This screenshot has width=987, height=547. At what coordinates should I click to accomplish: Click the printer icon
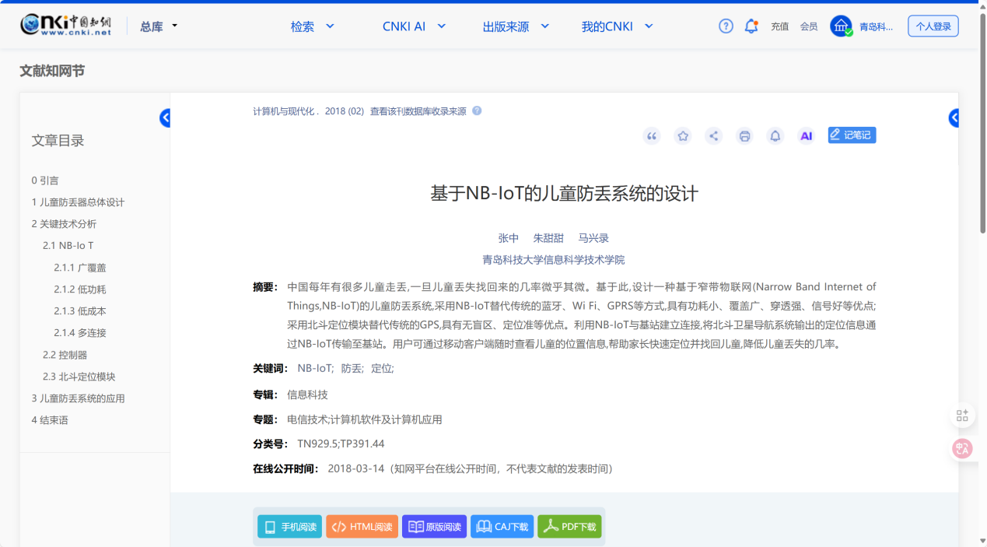(744, 136)
